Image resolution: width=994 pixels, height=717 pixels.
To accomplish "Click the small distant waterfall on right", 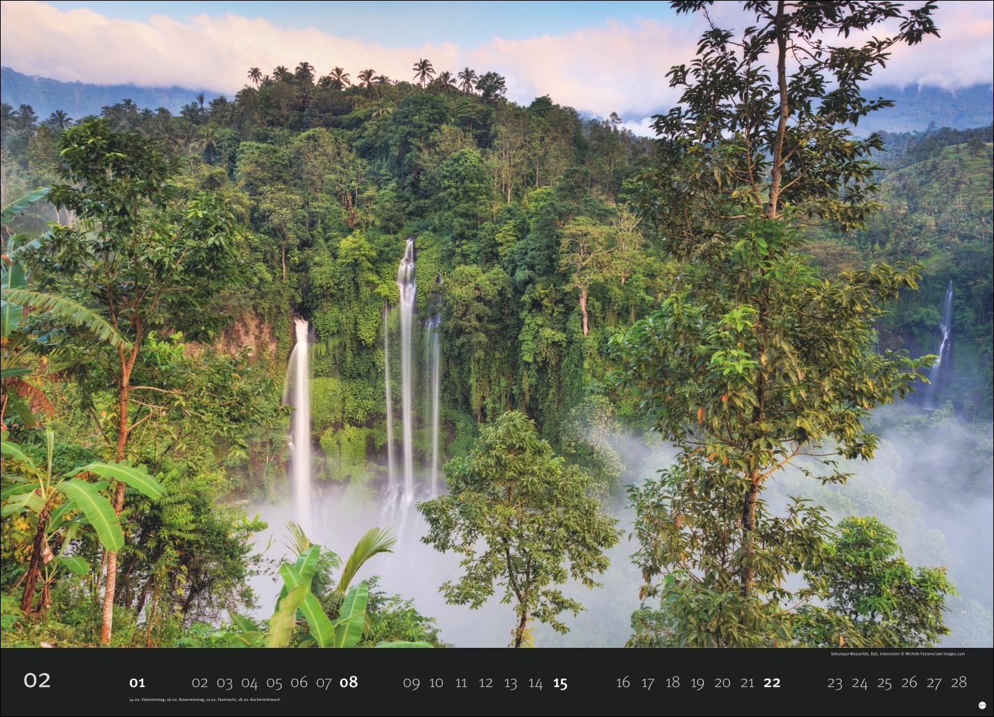I will tap(943, 335).
